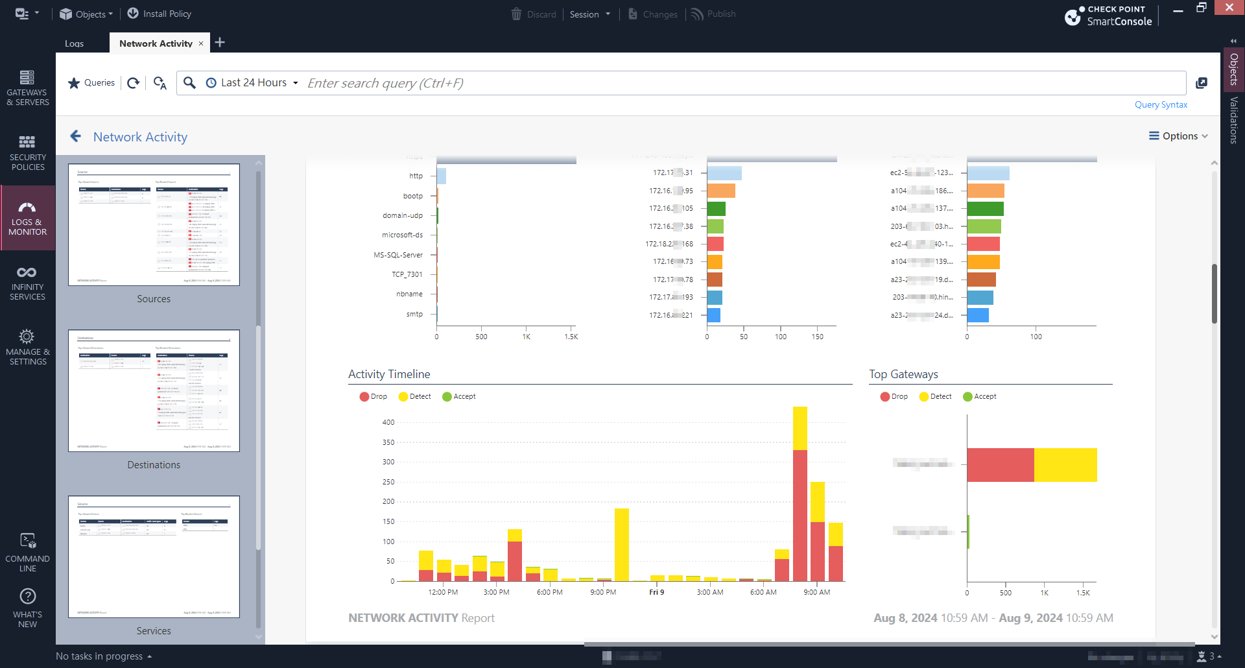Click the Query Syntax link
1245x668 pixels.
(x=1161, y=104)
